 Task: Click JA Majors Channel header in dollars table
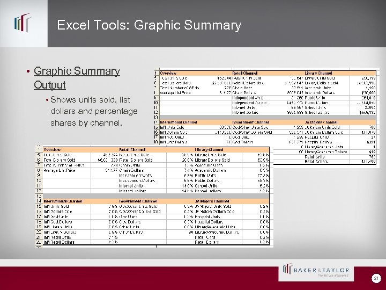(x=321, y=122)
